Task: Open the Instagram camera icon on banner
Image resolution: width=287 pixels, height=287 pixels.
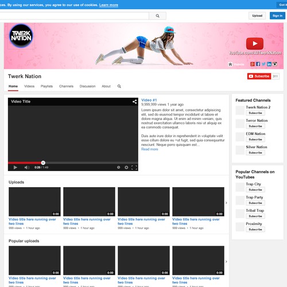Action: pos(275,64)
